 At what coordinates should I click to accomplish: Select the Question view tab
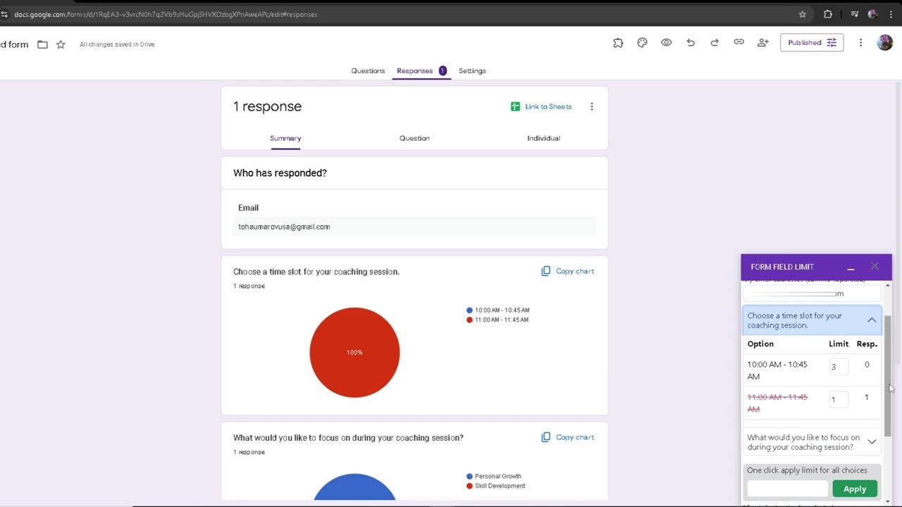click(414, 138)
